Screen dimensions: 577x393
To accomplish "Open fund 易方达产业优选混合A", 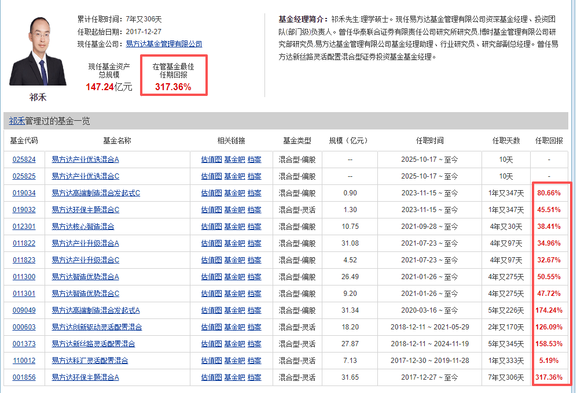I will pos(86,160).
